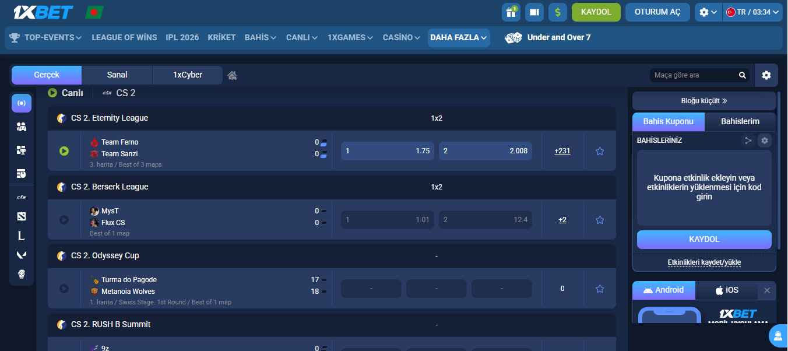Image resolution: width=788 pixels, height=351 pixels.
Task: Open the KRİKET menu item
Action: click(x=221, y=37)
